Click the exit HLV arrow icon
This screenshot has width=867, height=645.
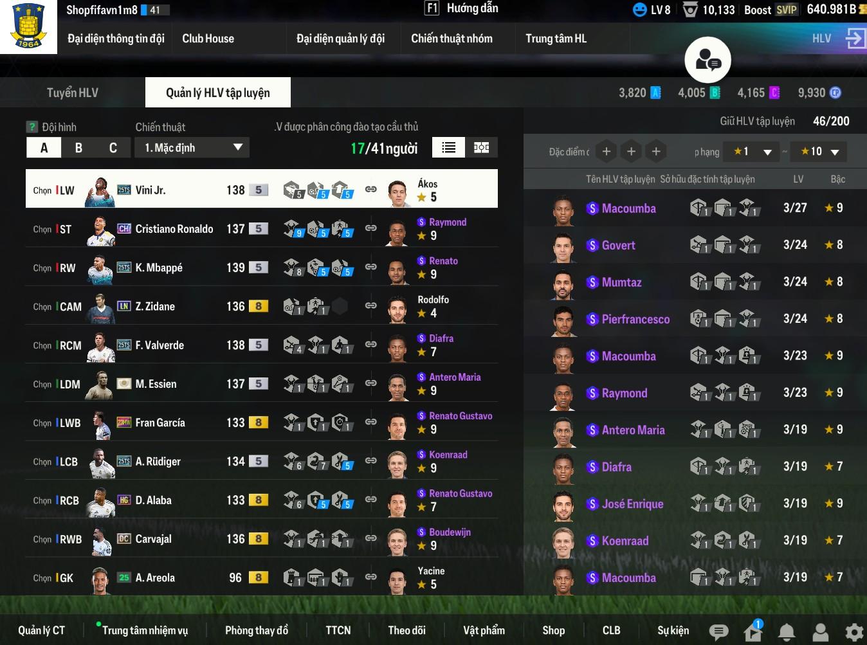pos(855,38)
